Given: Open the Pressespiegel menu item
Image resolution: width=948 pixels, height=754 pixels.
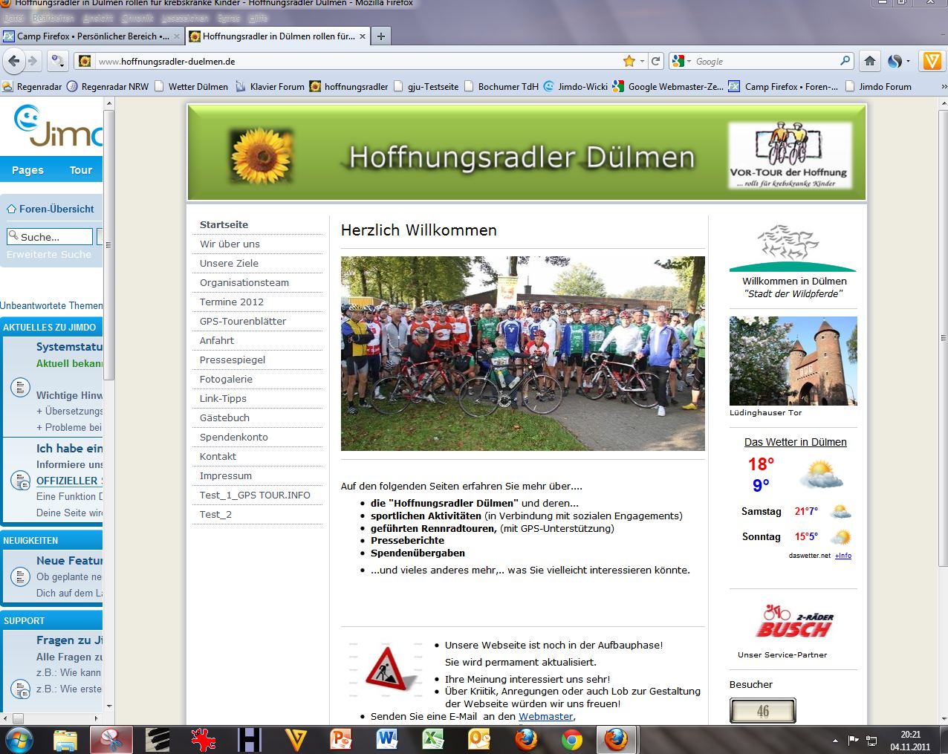Looking at the screenshot, I should 233,360.
